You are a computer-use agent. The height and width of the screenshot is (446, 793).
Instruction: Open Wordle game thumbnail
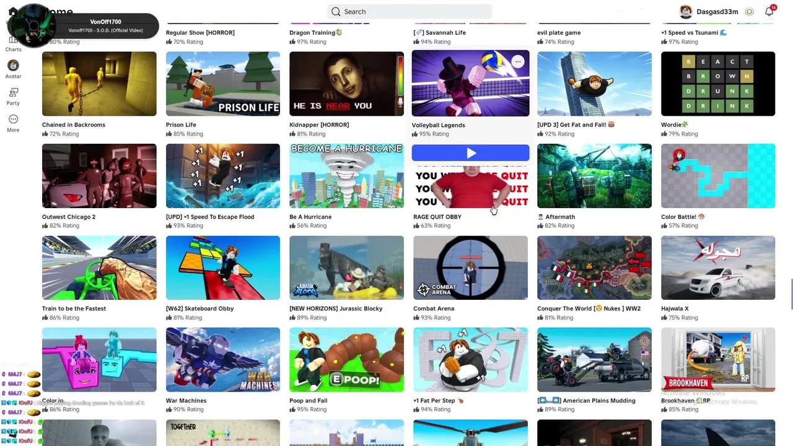click(x=718, y=84)
